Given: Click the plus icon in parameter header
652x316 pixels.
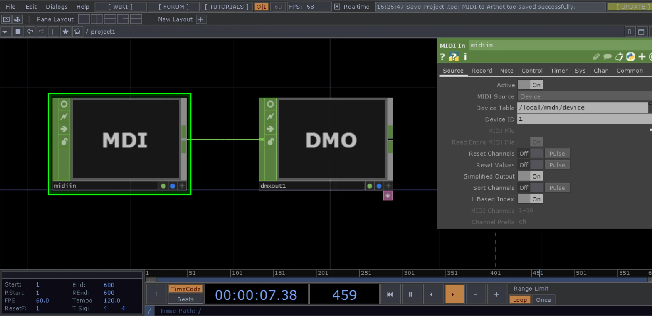Looking at the screenshot, I should pos(642,57).
